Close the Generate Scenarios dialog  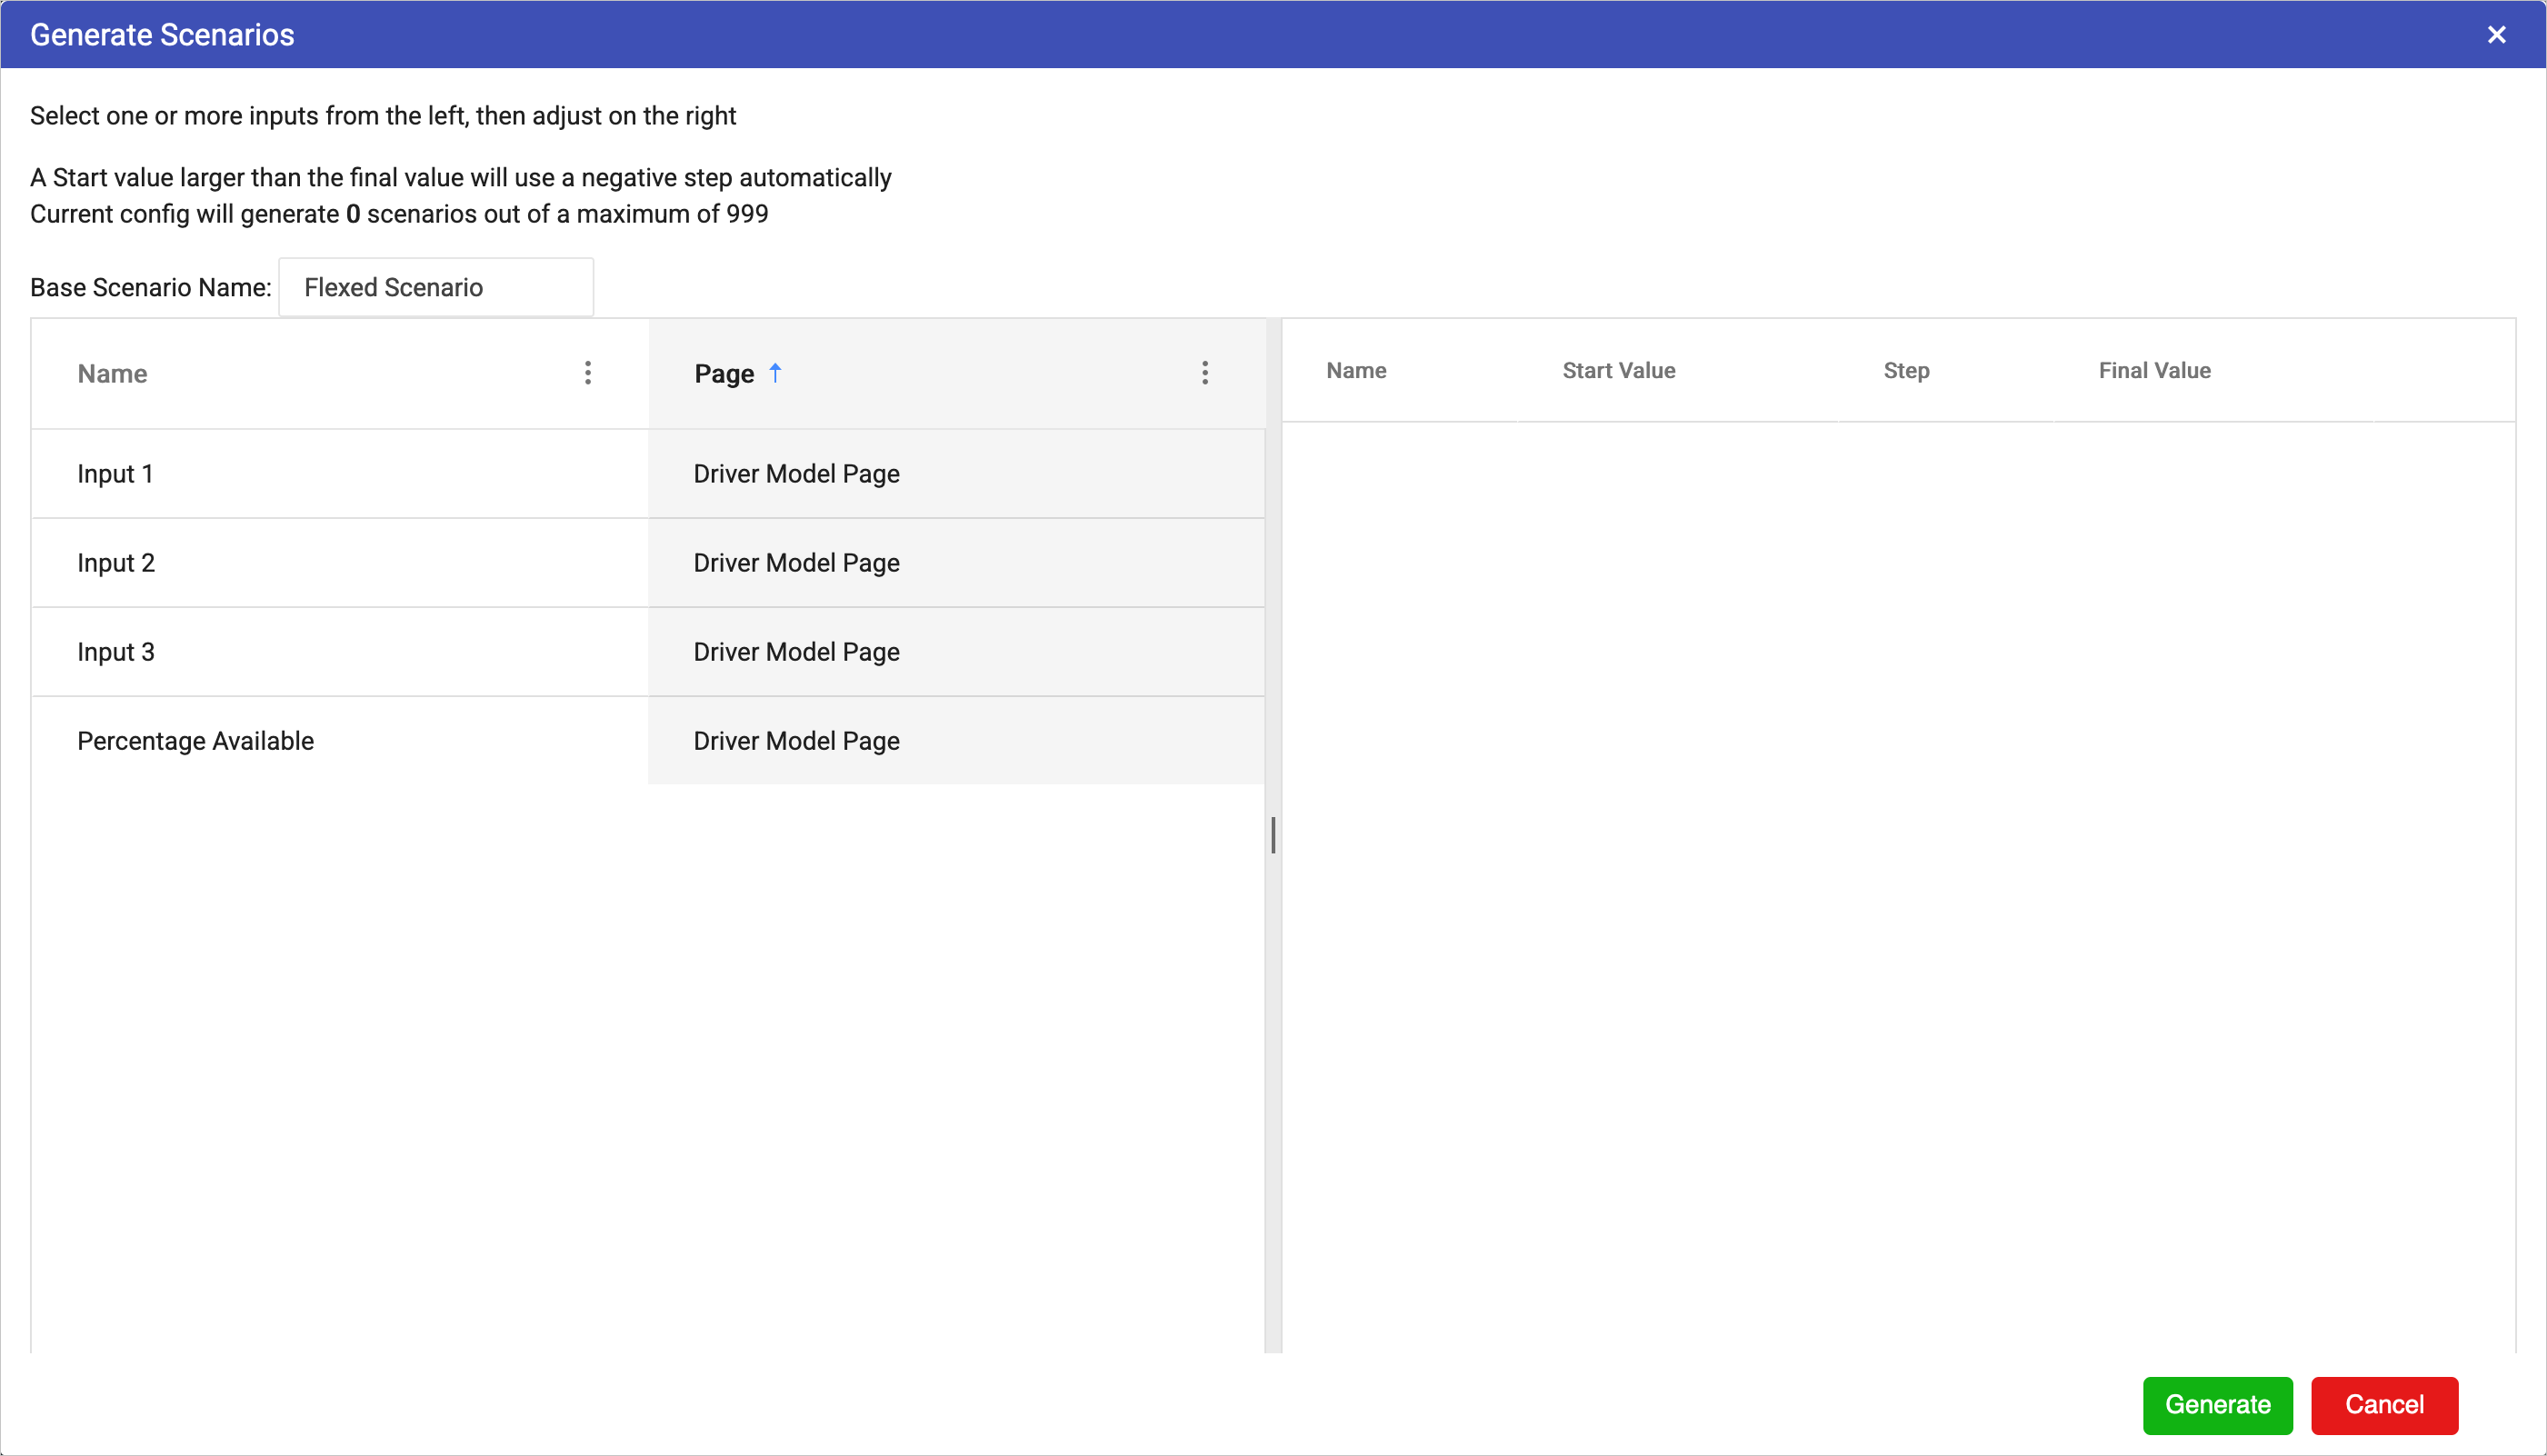tap(2496, 35)
